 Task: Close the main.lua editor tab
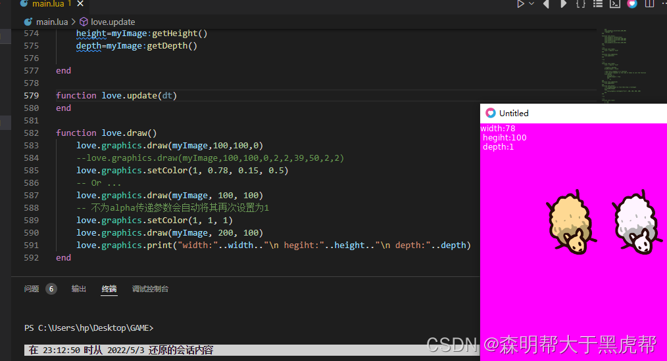[80, 4]
